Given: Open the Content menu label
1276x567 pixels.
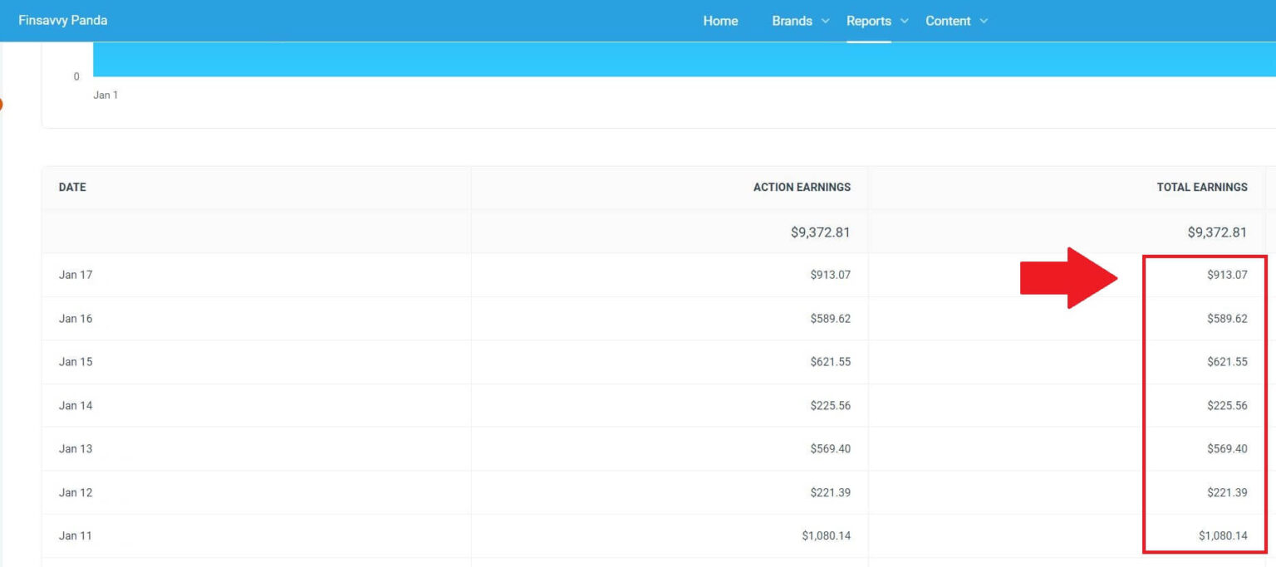Looking at the screenshot, I should pos(948,21).
